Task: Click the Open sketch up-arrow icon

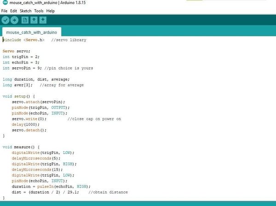Action: pyautogui.click(x=34, y=20)
